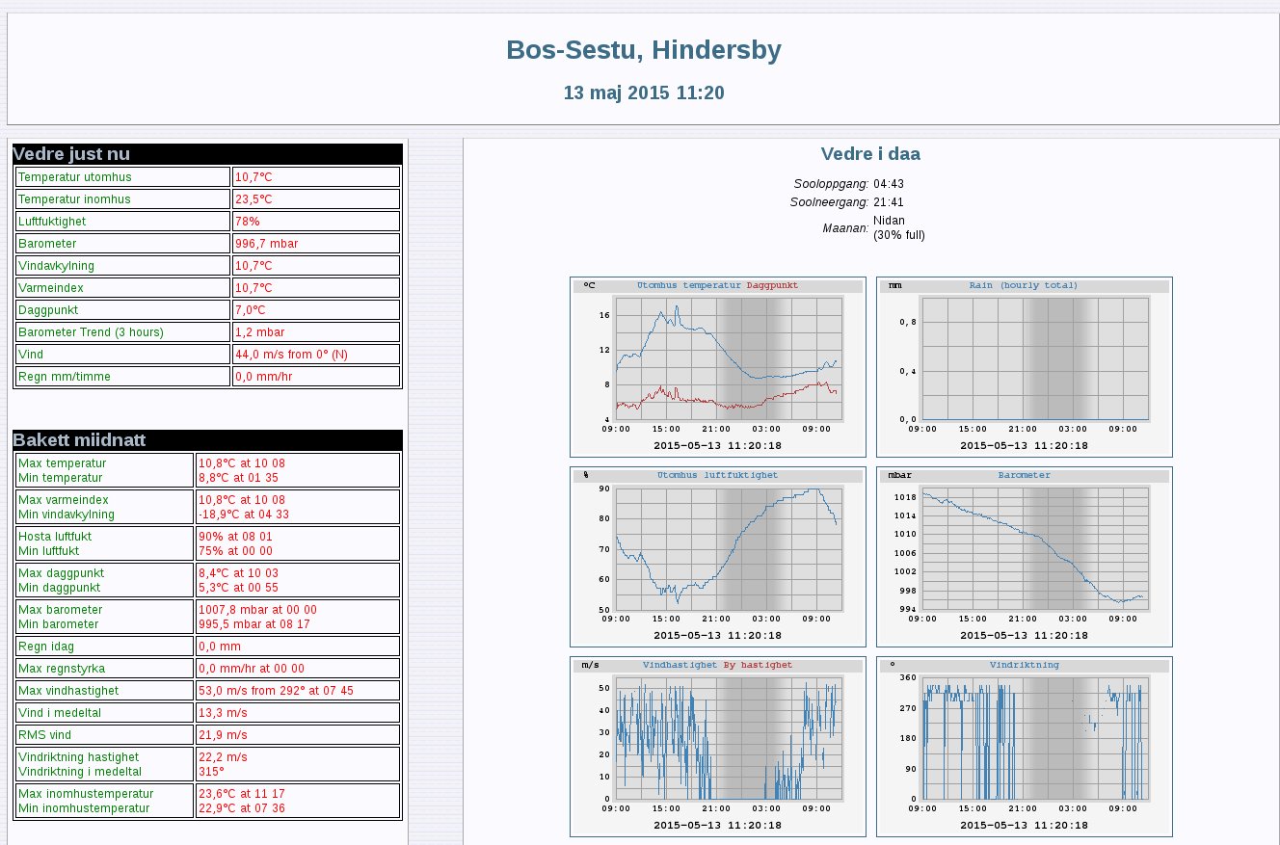
Task: Click the Max vindhastighet row label
Action: coord(68,691)
